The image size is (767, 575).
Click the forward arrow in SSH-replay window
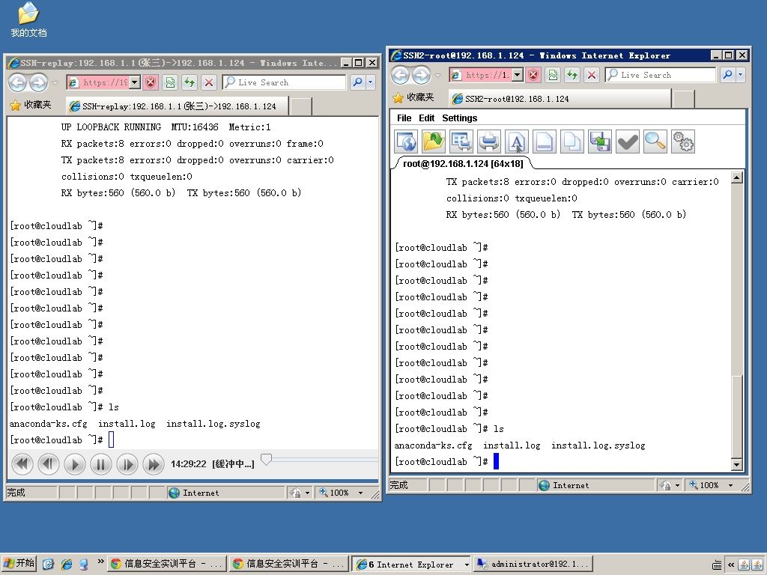[x=39, y=82]
